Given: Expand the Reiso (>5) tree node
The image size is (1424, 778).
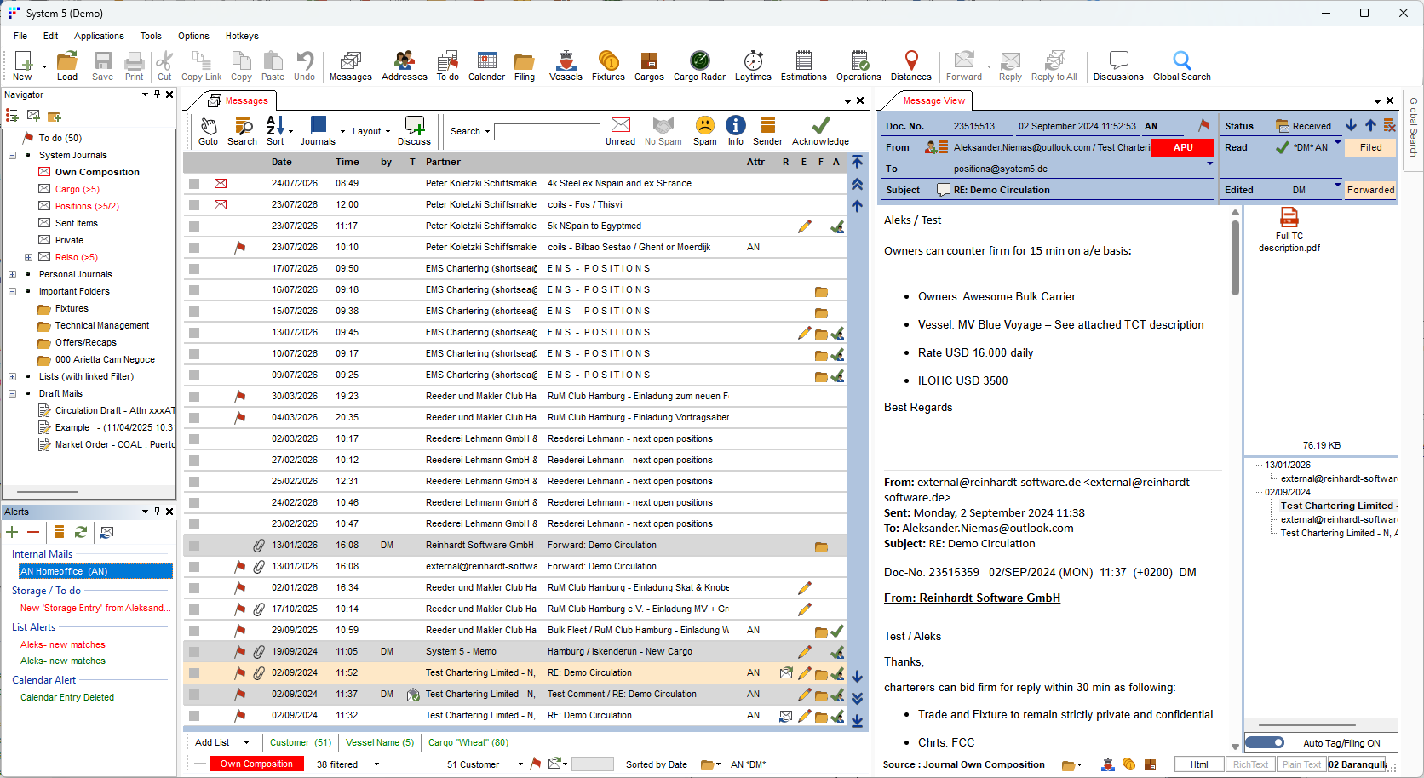Looking at the screenshot, I should pyautogui.click(x=28, y=257).
